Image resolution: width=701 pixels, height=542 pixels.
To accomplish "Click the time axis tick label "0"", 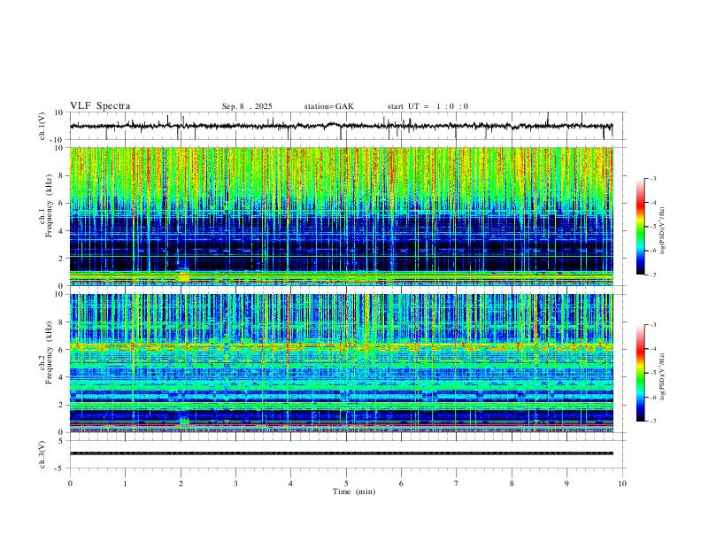I will 70,484.
